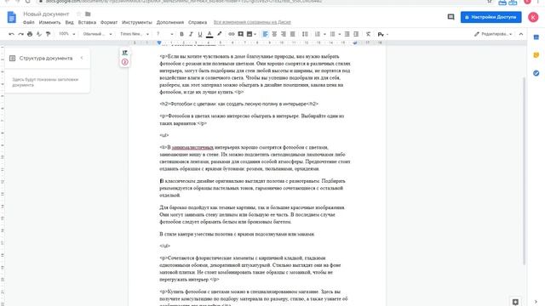Open the Keep notes side panel icon
Image resolution: width=545 pixels, height=306 pixels.
536,55
